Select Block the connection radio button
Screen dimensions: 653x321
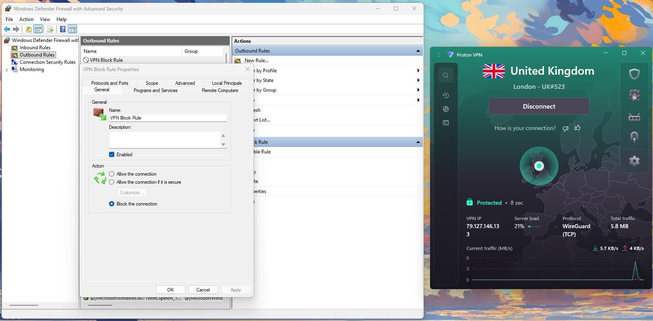[x=112, y=204]
